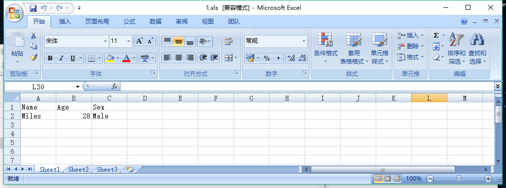Click the insert function fx icon
Viewport: 506px width, 188px height.
115,86
